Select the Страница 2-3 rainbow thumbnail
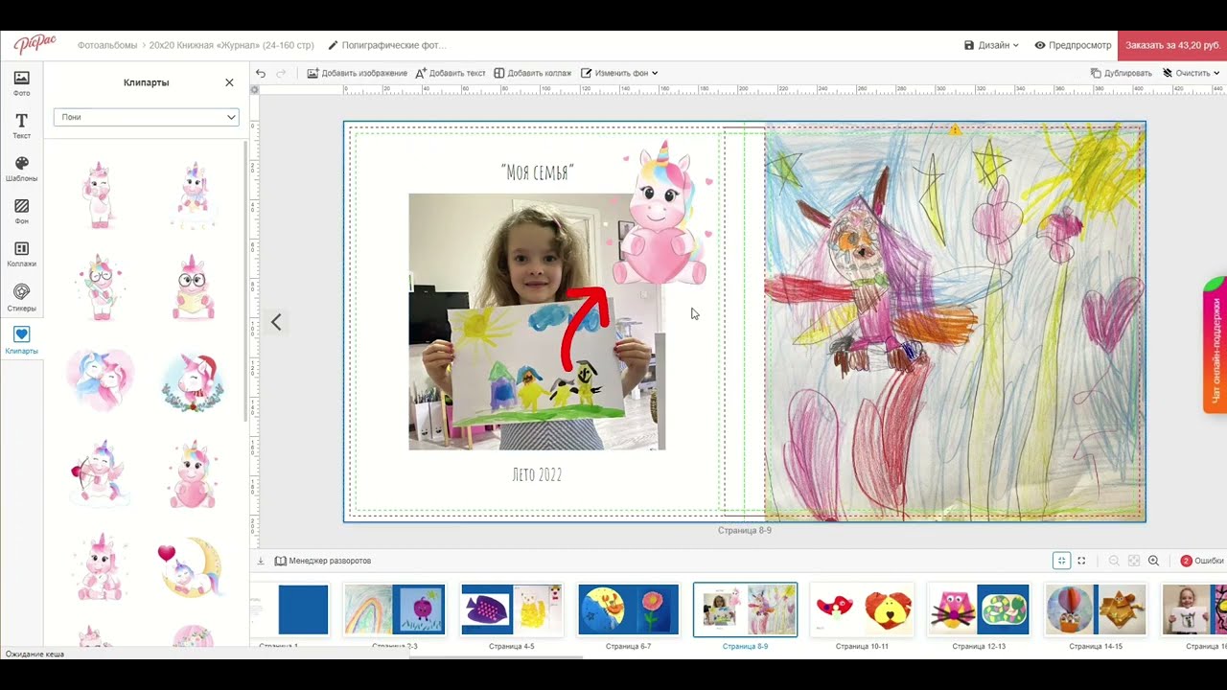Image resolution: width=1227 pixels, height=690 pixels. (x=394, y=609)
